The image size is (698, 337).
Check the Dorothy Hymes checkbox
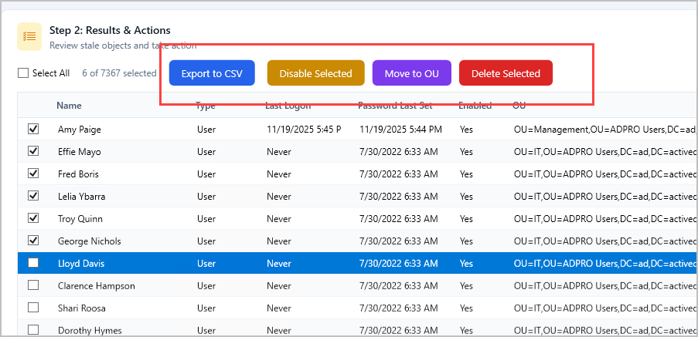33,330
